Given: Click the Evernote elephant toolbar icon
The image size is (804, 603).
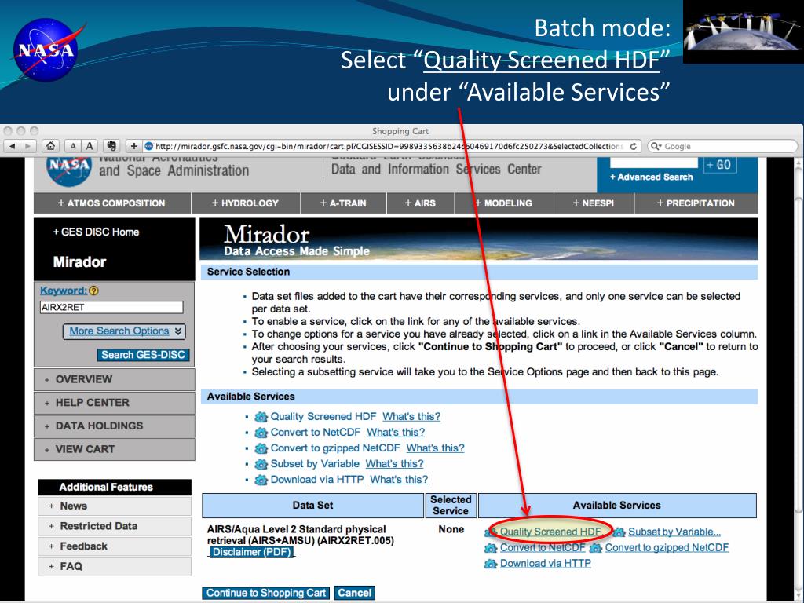Looking at the screenshot, I should click(111, 146).
